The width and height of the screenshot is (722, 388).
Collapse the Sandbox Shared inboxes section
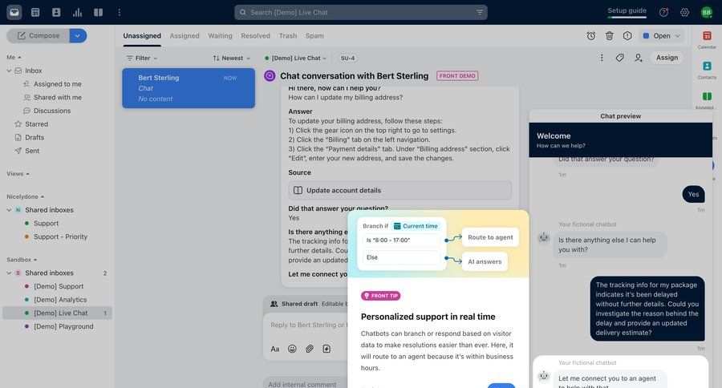click(9, 273)
